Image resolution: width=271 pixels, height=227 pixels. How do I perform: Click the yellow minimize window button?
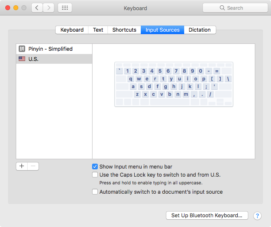16,8
